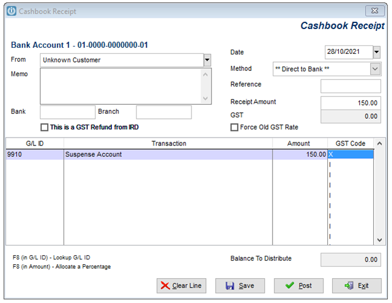Select the 150.00 amount cell in grid

(300, 155)
